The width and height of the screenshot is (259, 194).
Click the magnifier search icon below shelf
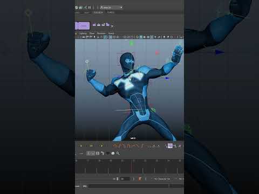click(118, 153)
